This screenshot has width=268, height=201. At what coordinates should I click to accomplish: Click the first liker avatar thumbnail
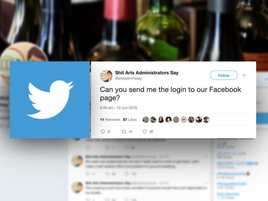click(146, 120)
